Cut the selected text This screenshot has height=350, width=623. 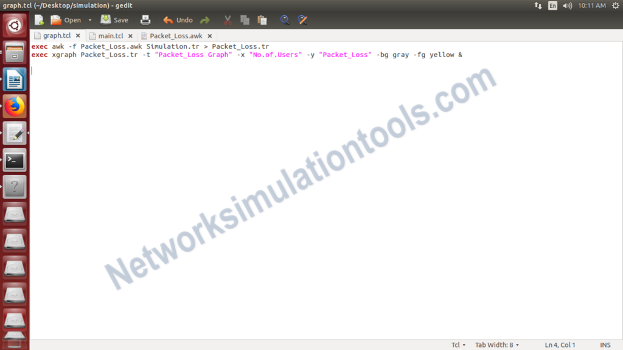[227, 20]
